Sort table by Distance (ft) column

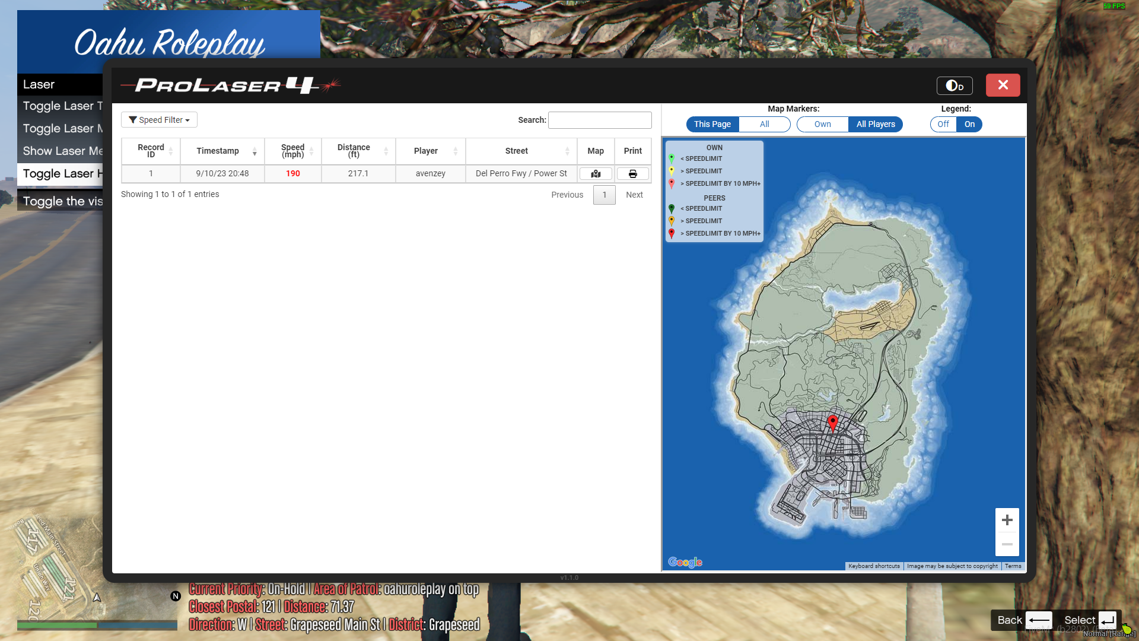[x=358, y=151]
